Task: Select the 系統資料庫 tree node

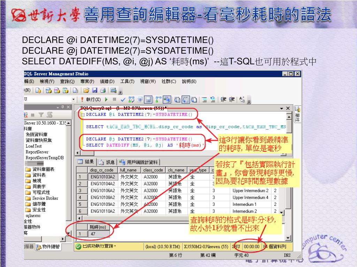Action: (36, 135)
